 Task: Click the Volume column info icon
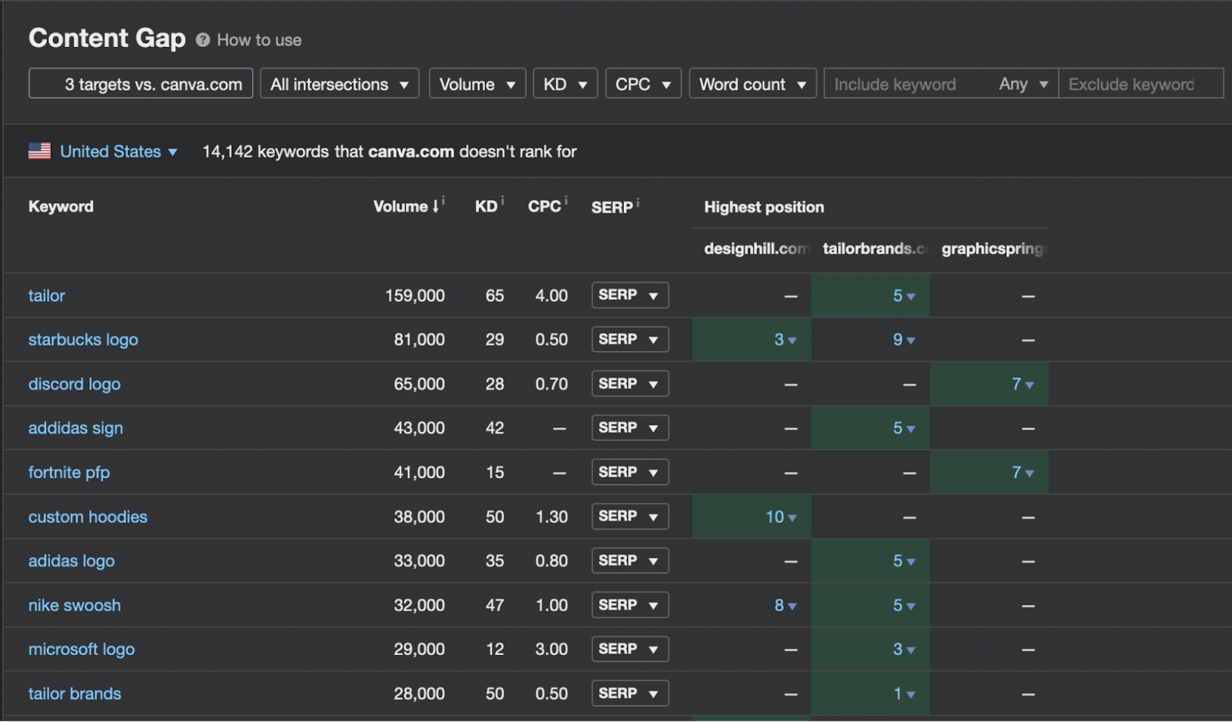(444, 201)
